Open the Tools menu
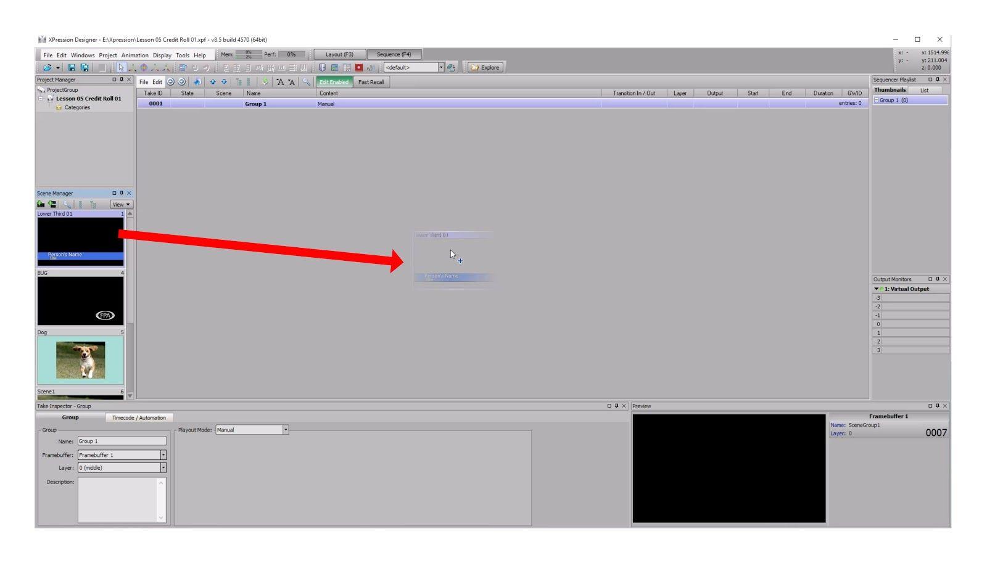987x579 pixels. [183, 55]
